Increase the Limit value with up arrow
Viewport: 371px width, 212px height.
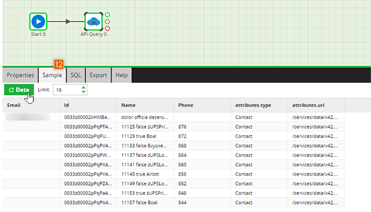point(84,87)
